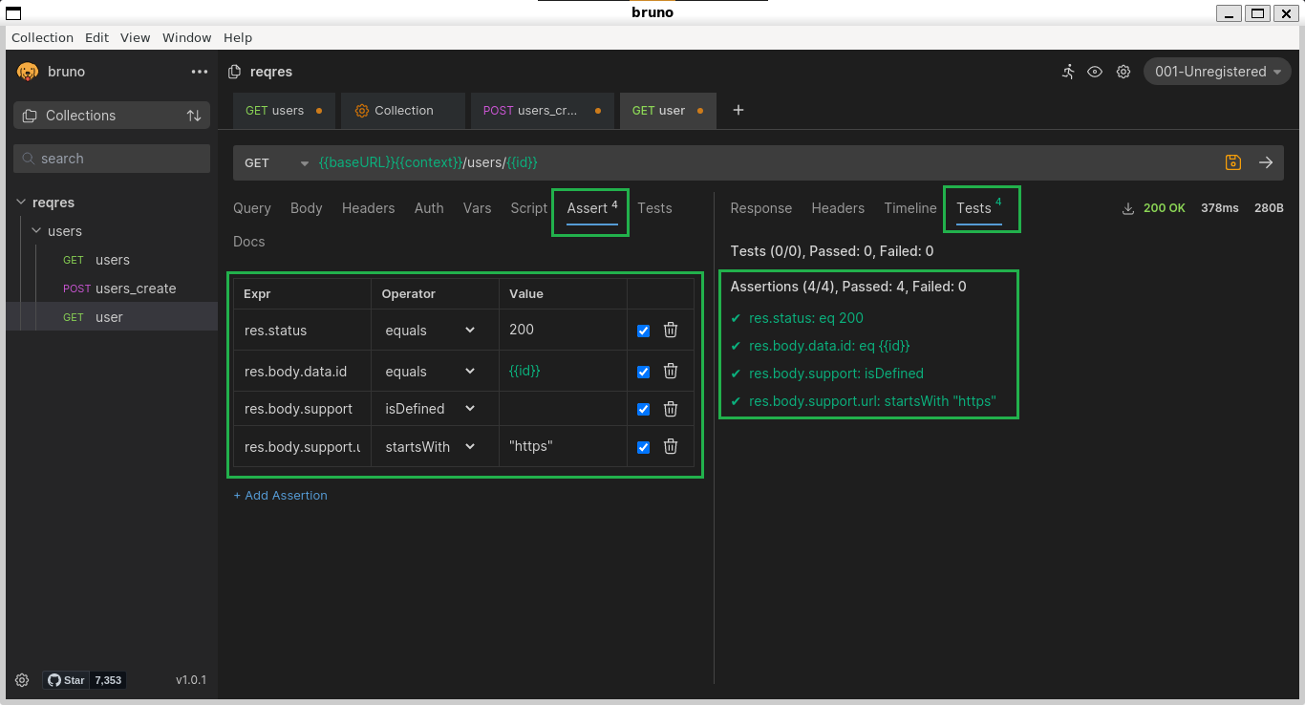Click the Add Assertion link

(x=280, y=495)
